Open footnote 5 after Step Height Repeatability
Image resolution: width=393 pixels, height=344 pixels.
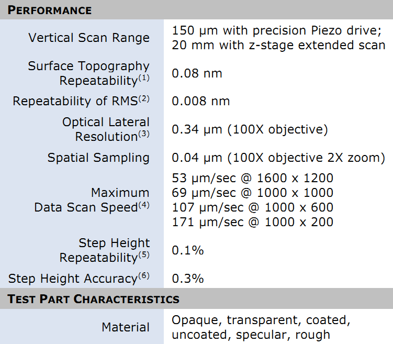pyautogui.click(x=144, y=256)
